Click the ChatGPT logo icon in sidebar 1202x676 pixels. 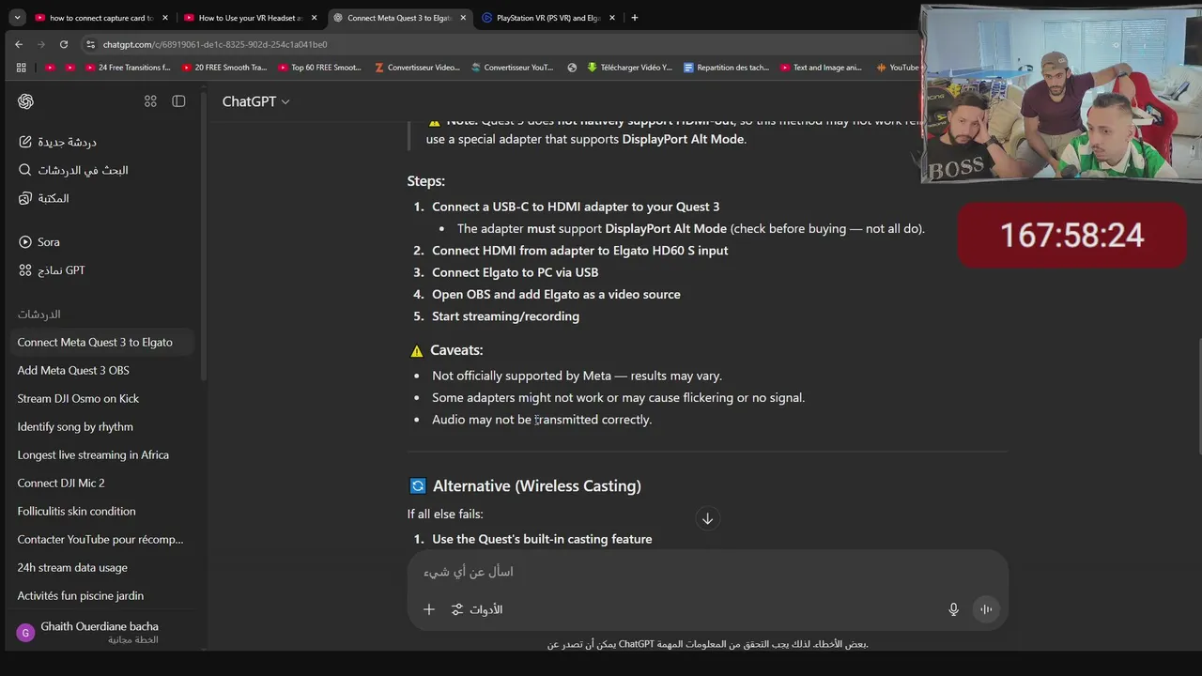[x=25, y=101]
